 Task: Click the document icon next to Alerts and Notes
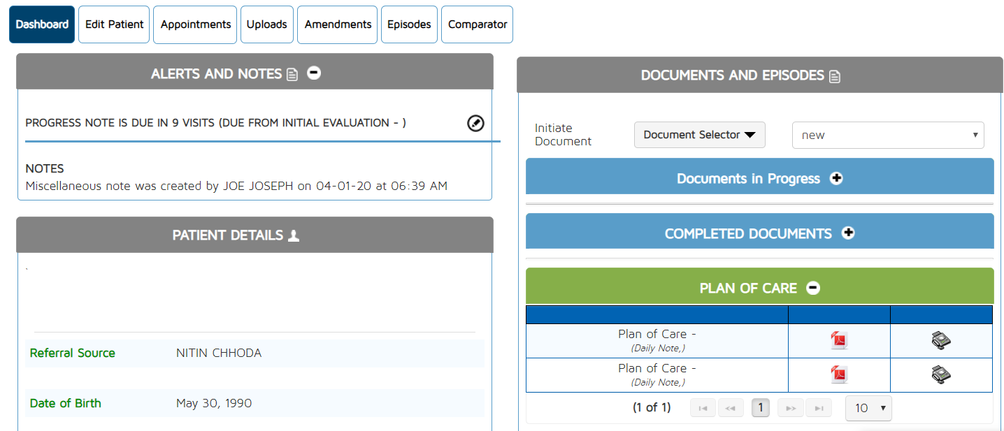coord(292,74)
